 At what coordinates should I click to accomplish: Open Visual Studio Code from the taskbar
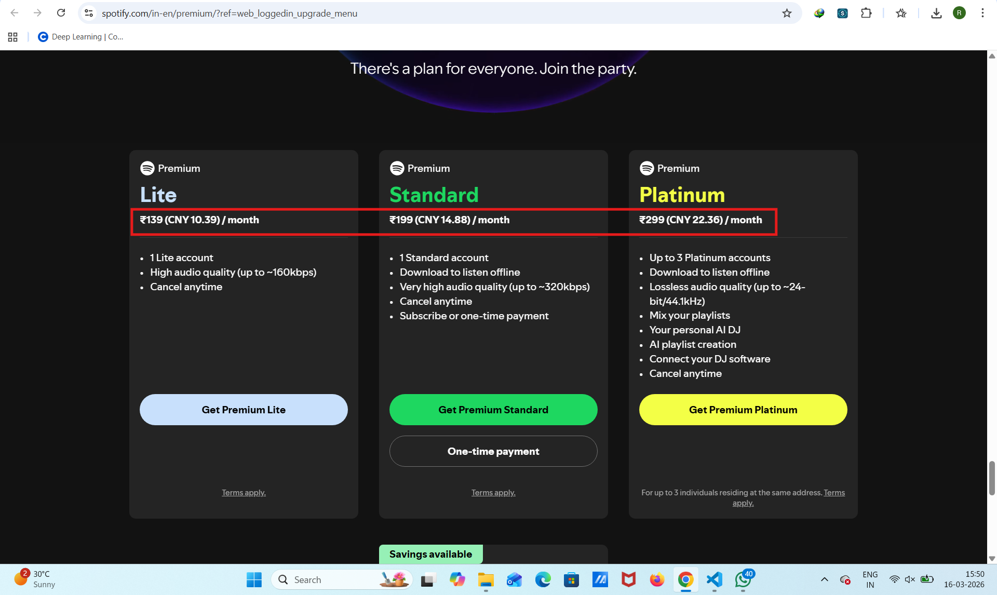714,579
